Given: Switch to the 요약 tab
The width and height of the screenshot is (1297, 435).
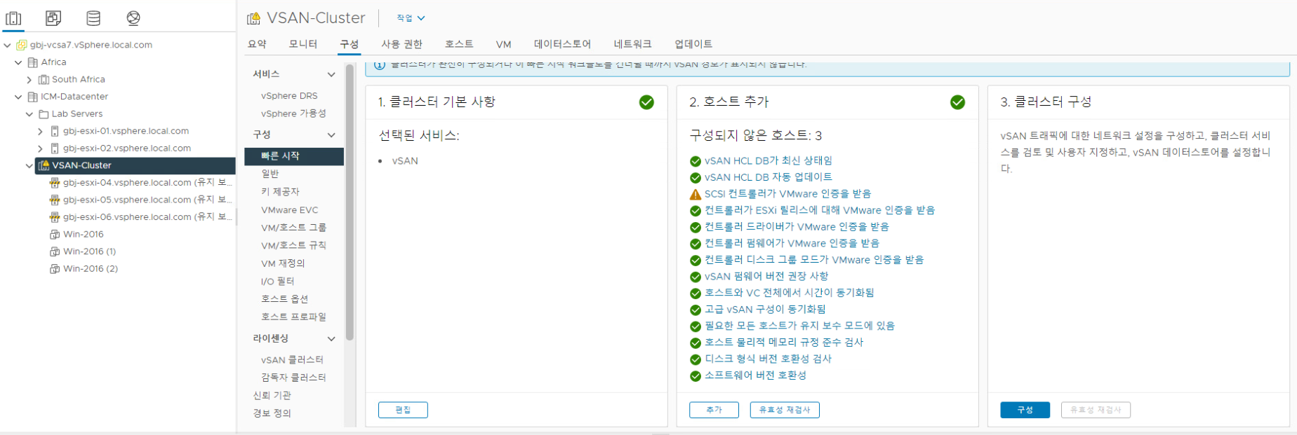Looking at the screenshot, I should click(x=257, y=44).
